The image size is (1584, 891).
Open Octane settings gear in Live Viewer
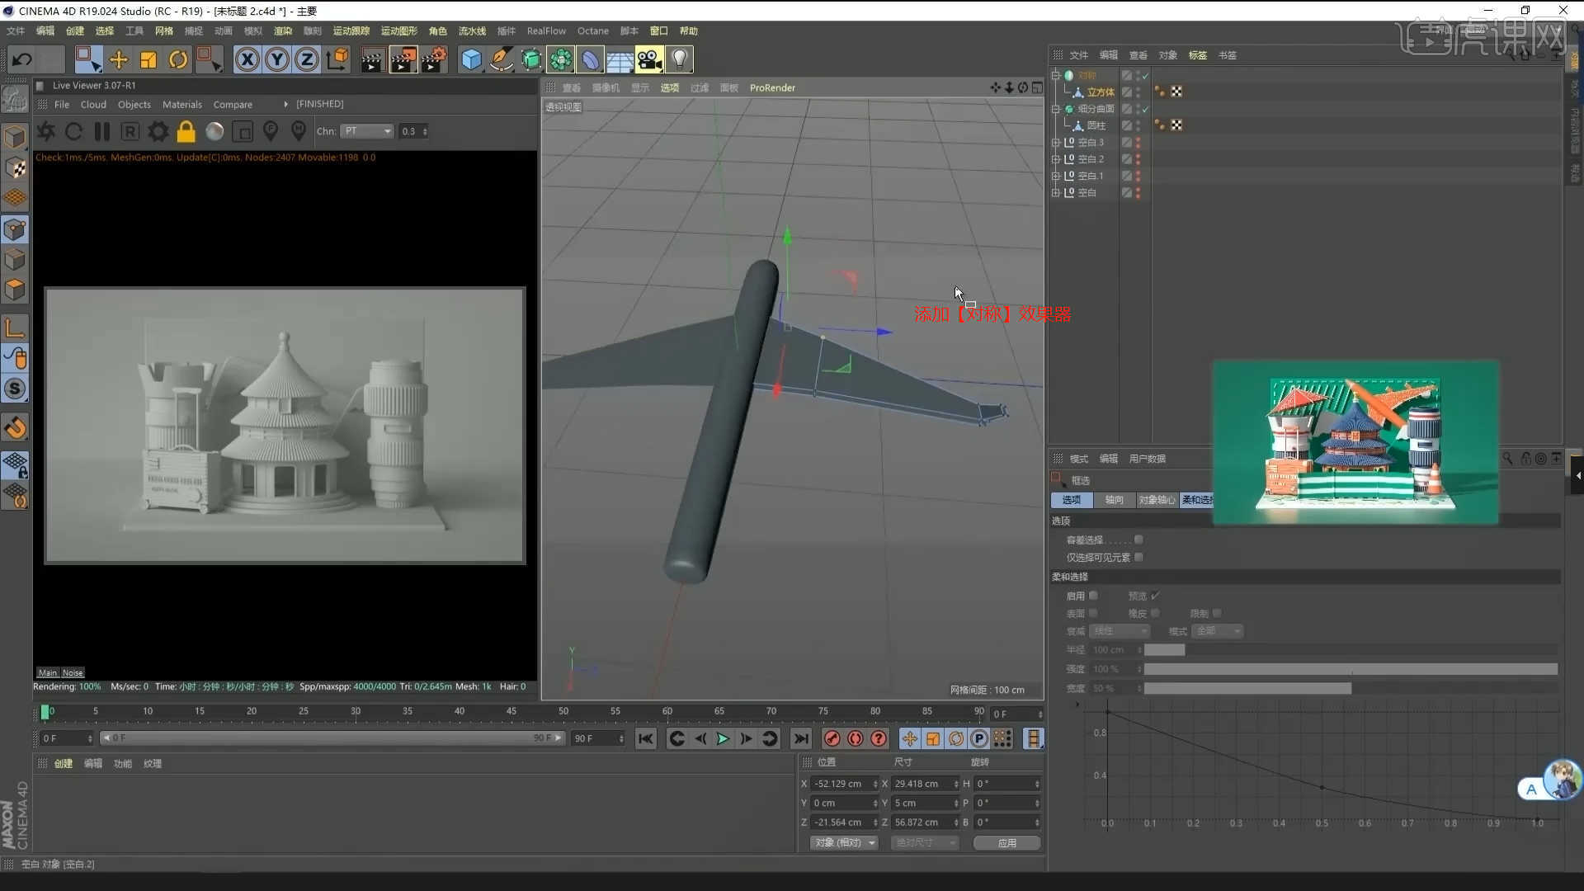158,131
